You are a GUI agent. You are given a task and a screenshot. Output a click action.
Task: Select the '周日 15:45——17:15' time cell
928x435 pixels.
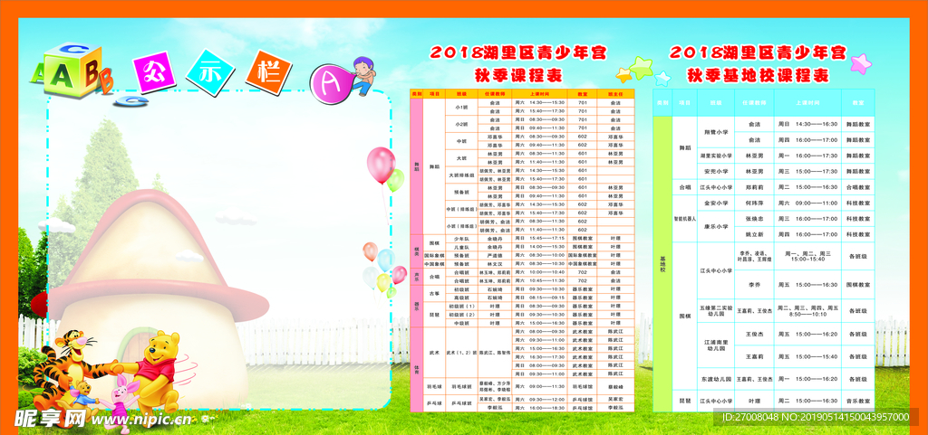[x=540, y=239]
